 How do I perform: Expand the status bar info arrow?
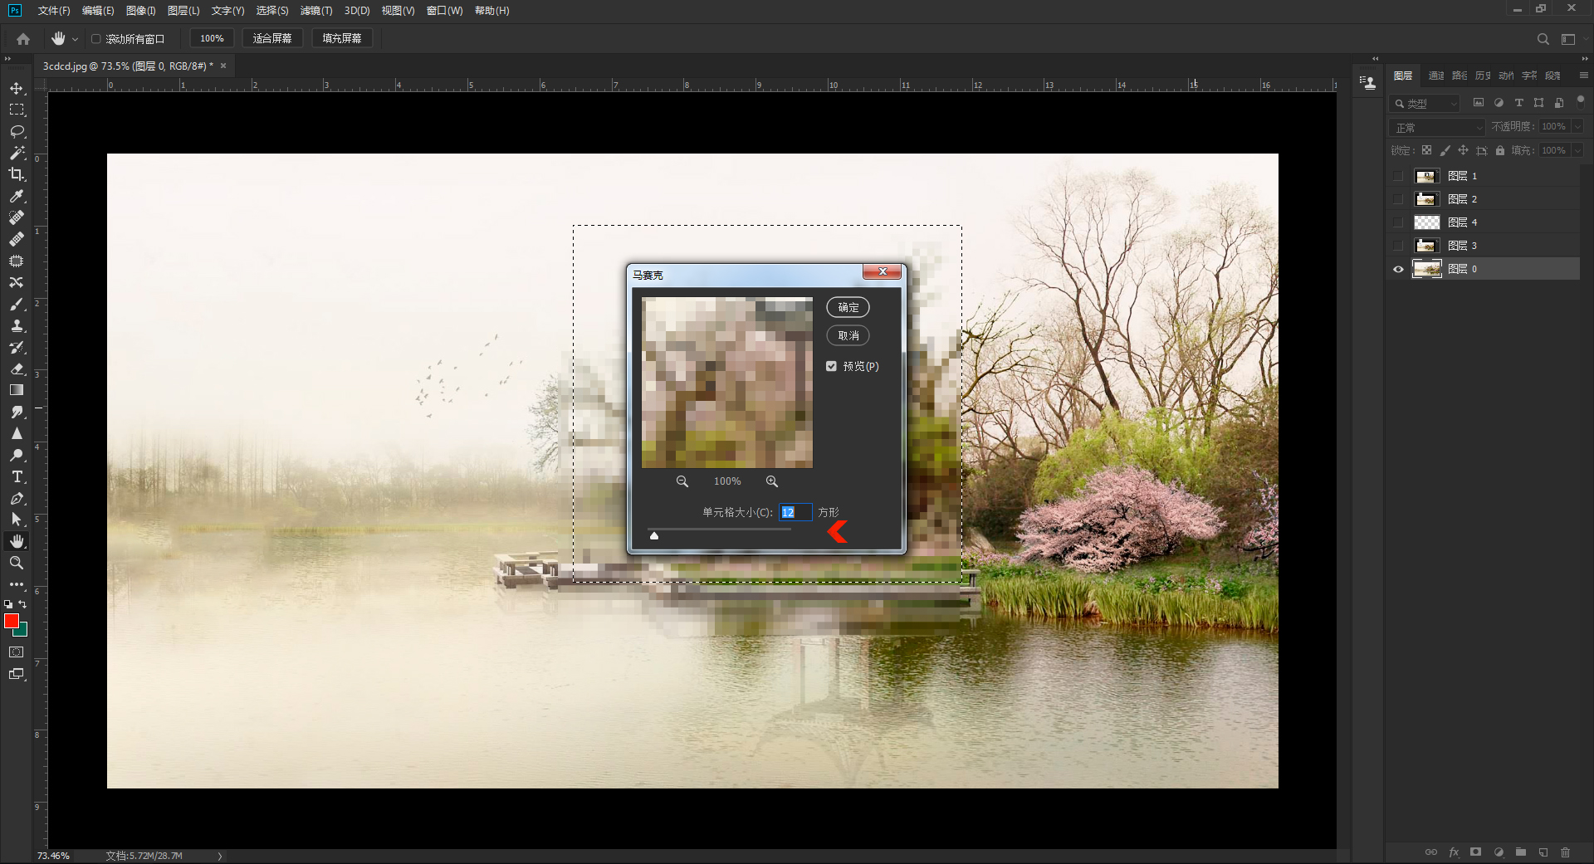[220, 856]
